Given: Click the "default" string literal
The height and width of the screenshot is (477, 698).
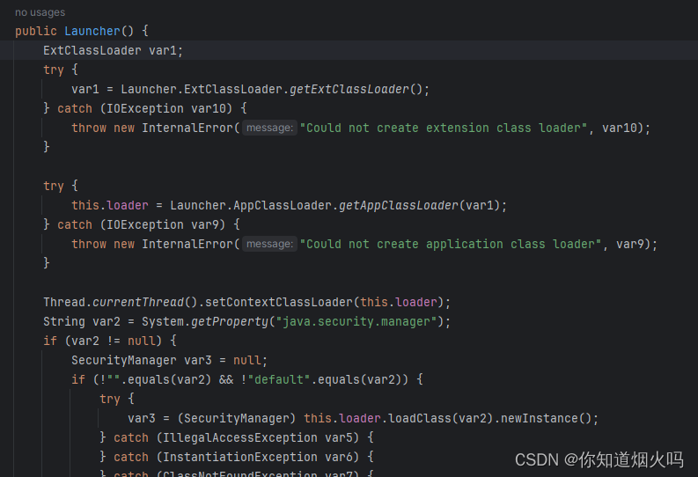Looking at the screenshot, I should click(279, 379).
